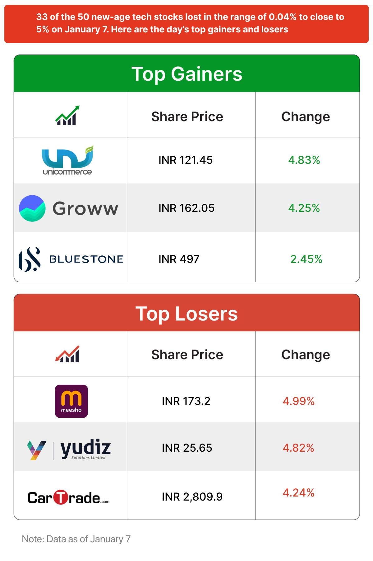Select the Top Gainers header
Viewport: 373px width, 561px height.
tap(187, 74)
